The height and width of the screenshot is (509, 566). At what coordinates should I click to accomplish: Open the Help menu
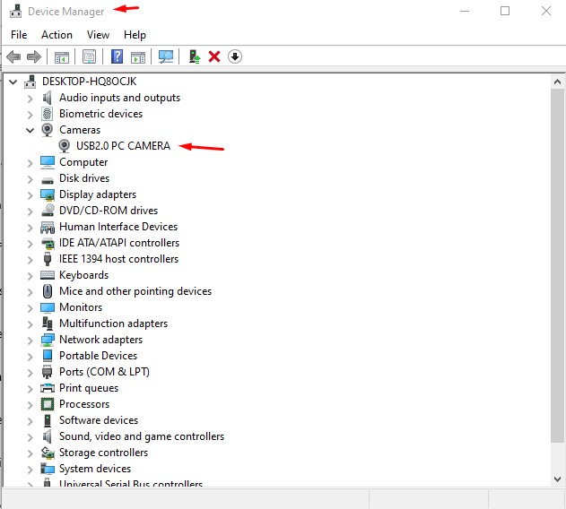[135, 35]
